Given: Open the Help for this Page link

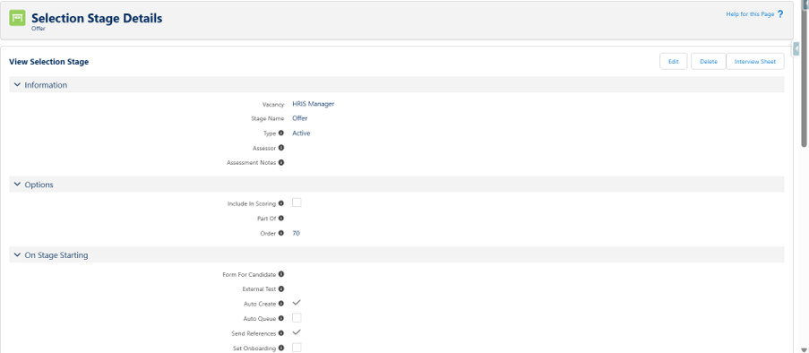Looking at the screenshot, I should click(x=750, y=14).
